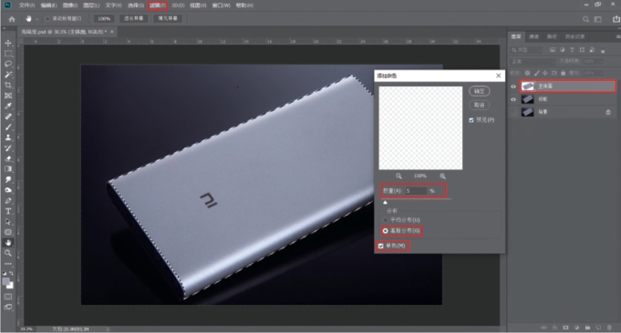Open the layer fill dropdown arrow
The height and width of the screenshot is (333, 621).
click(601, 73)
